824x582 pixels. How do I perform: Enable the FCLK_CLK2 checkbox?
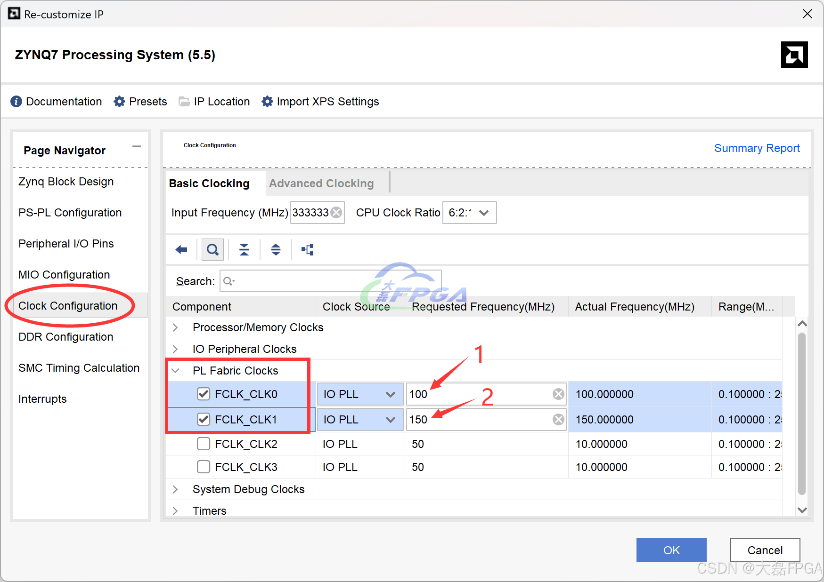pyautogui.click(x=204, y=444)
